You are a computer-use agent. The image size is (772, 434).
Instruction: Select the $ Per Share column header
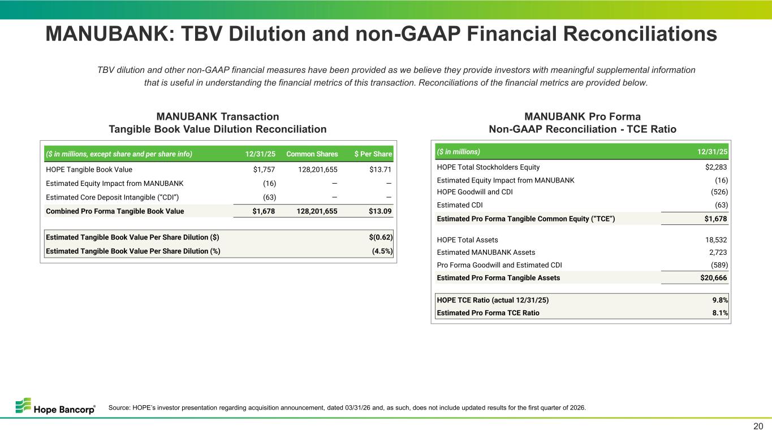click(373, 154)
